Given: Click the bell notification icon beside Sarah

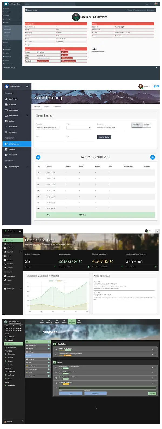Looking at the screenshot, I should coord(22,421).
